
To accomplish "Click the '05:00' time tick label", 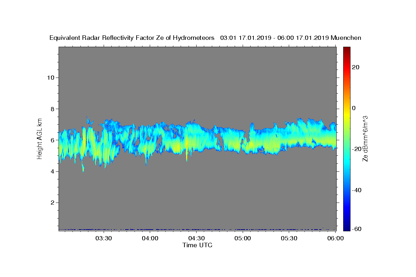I will click(243, 239).
